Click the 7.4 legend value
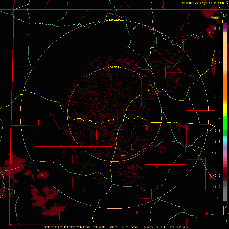This screenshot has width=229, height=229. click(x=218, y=63)
